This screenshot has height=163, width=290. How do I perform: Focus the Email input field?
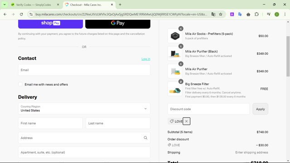tap(84, 70)
